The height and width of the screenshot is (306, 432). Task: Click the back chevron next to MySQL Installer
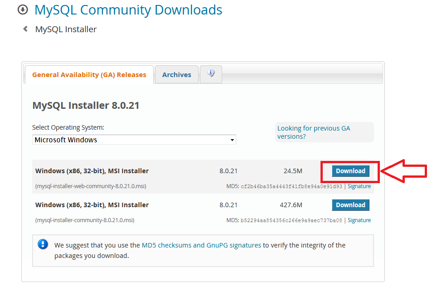point(25,29)
